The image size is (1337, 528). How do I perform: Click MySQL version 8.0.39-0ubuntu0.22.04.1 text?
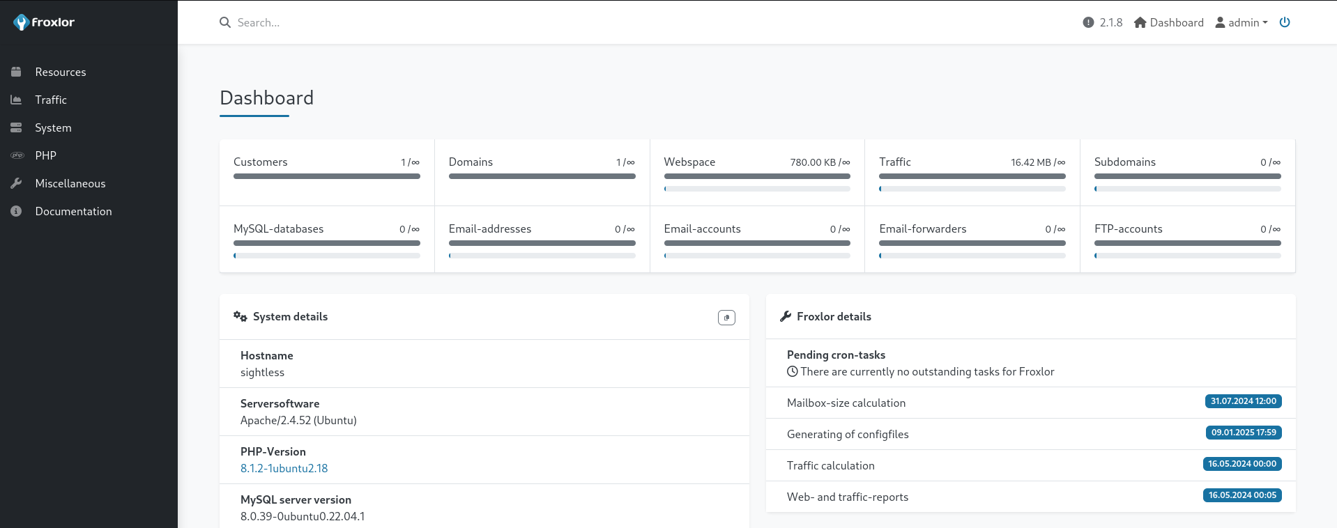click(x=303, y=516)
